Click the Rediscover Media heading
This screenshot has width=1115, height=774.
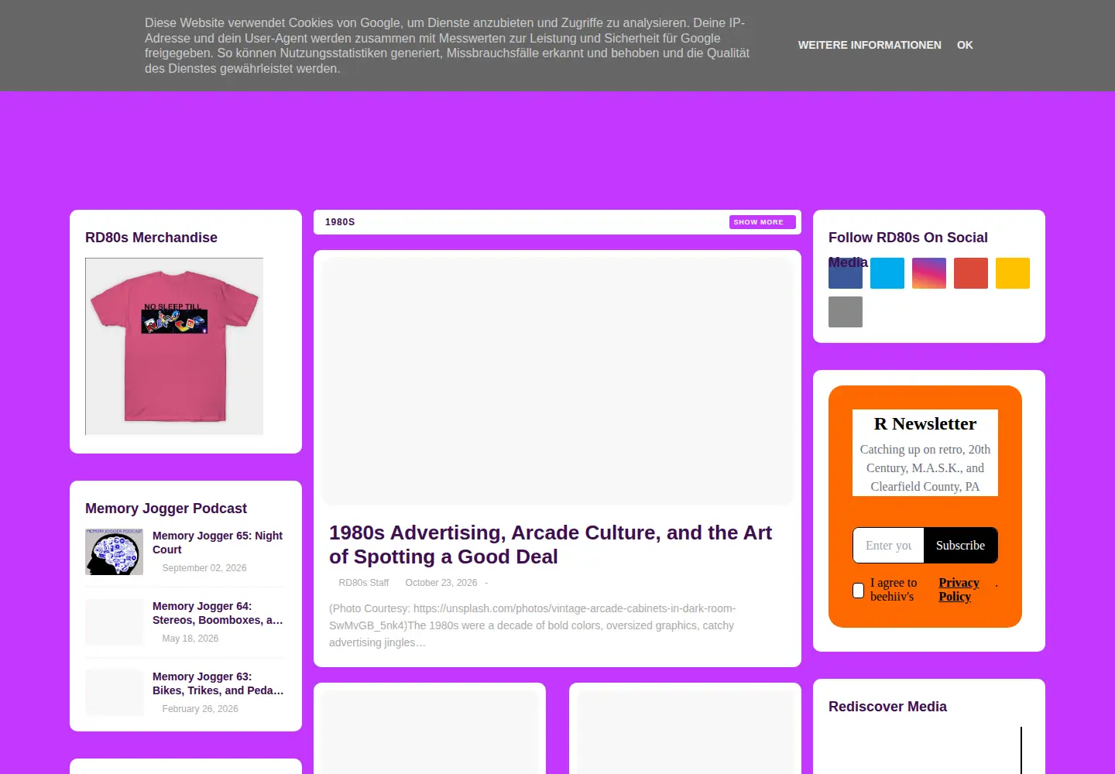(887, 707)
